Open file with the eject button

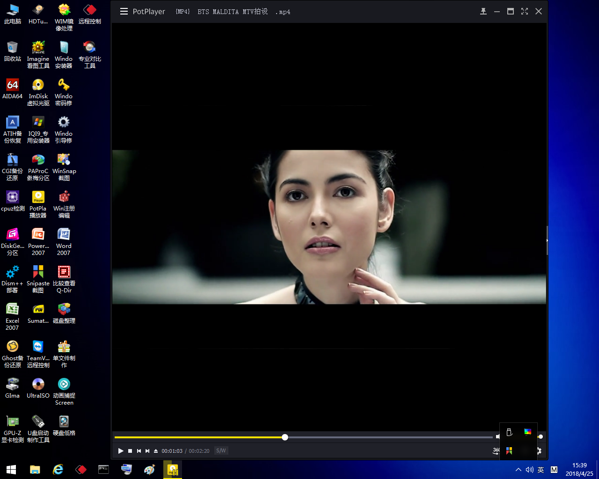tap(156, 451)
